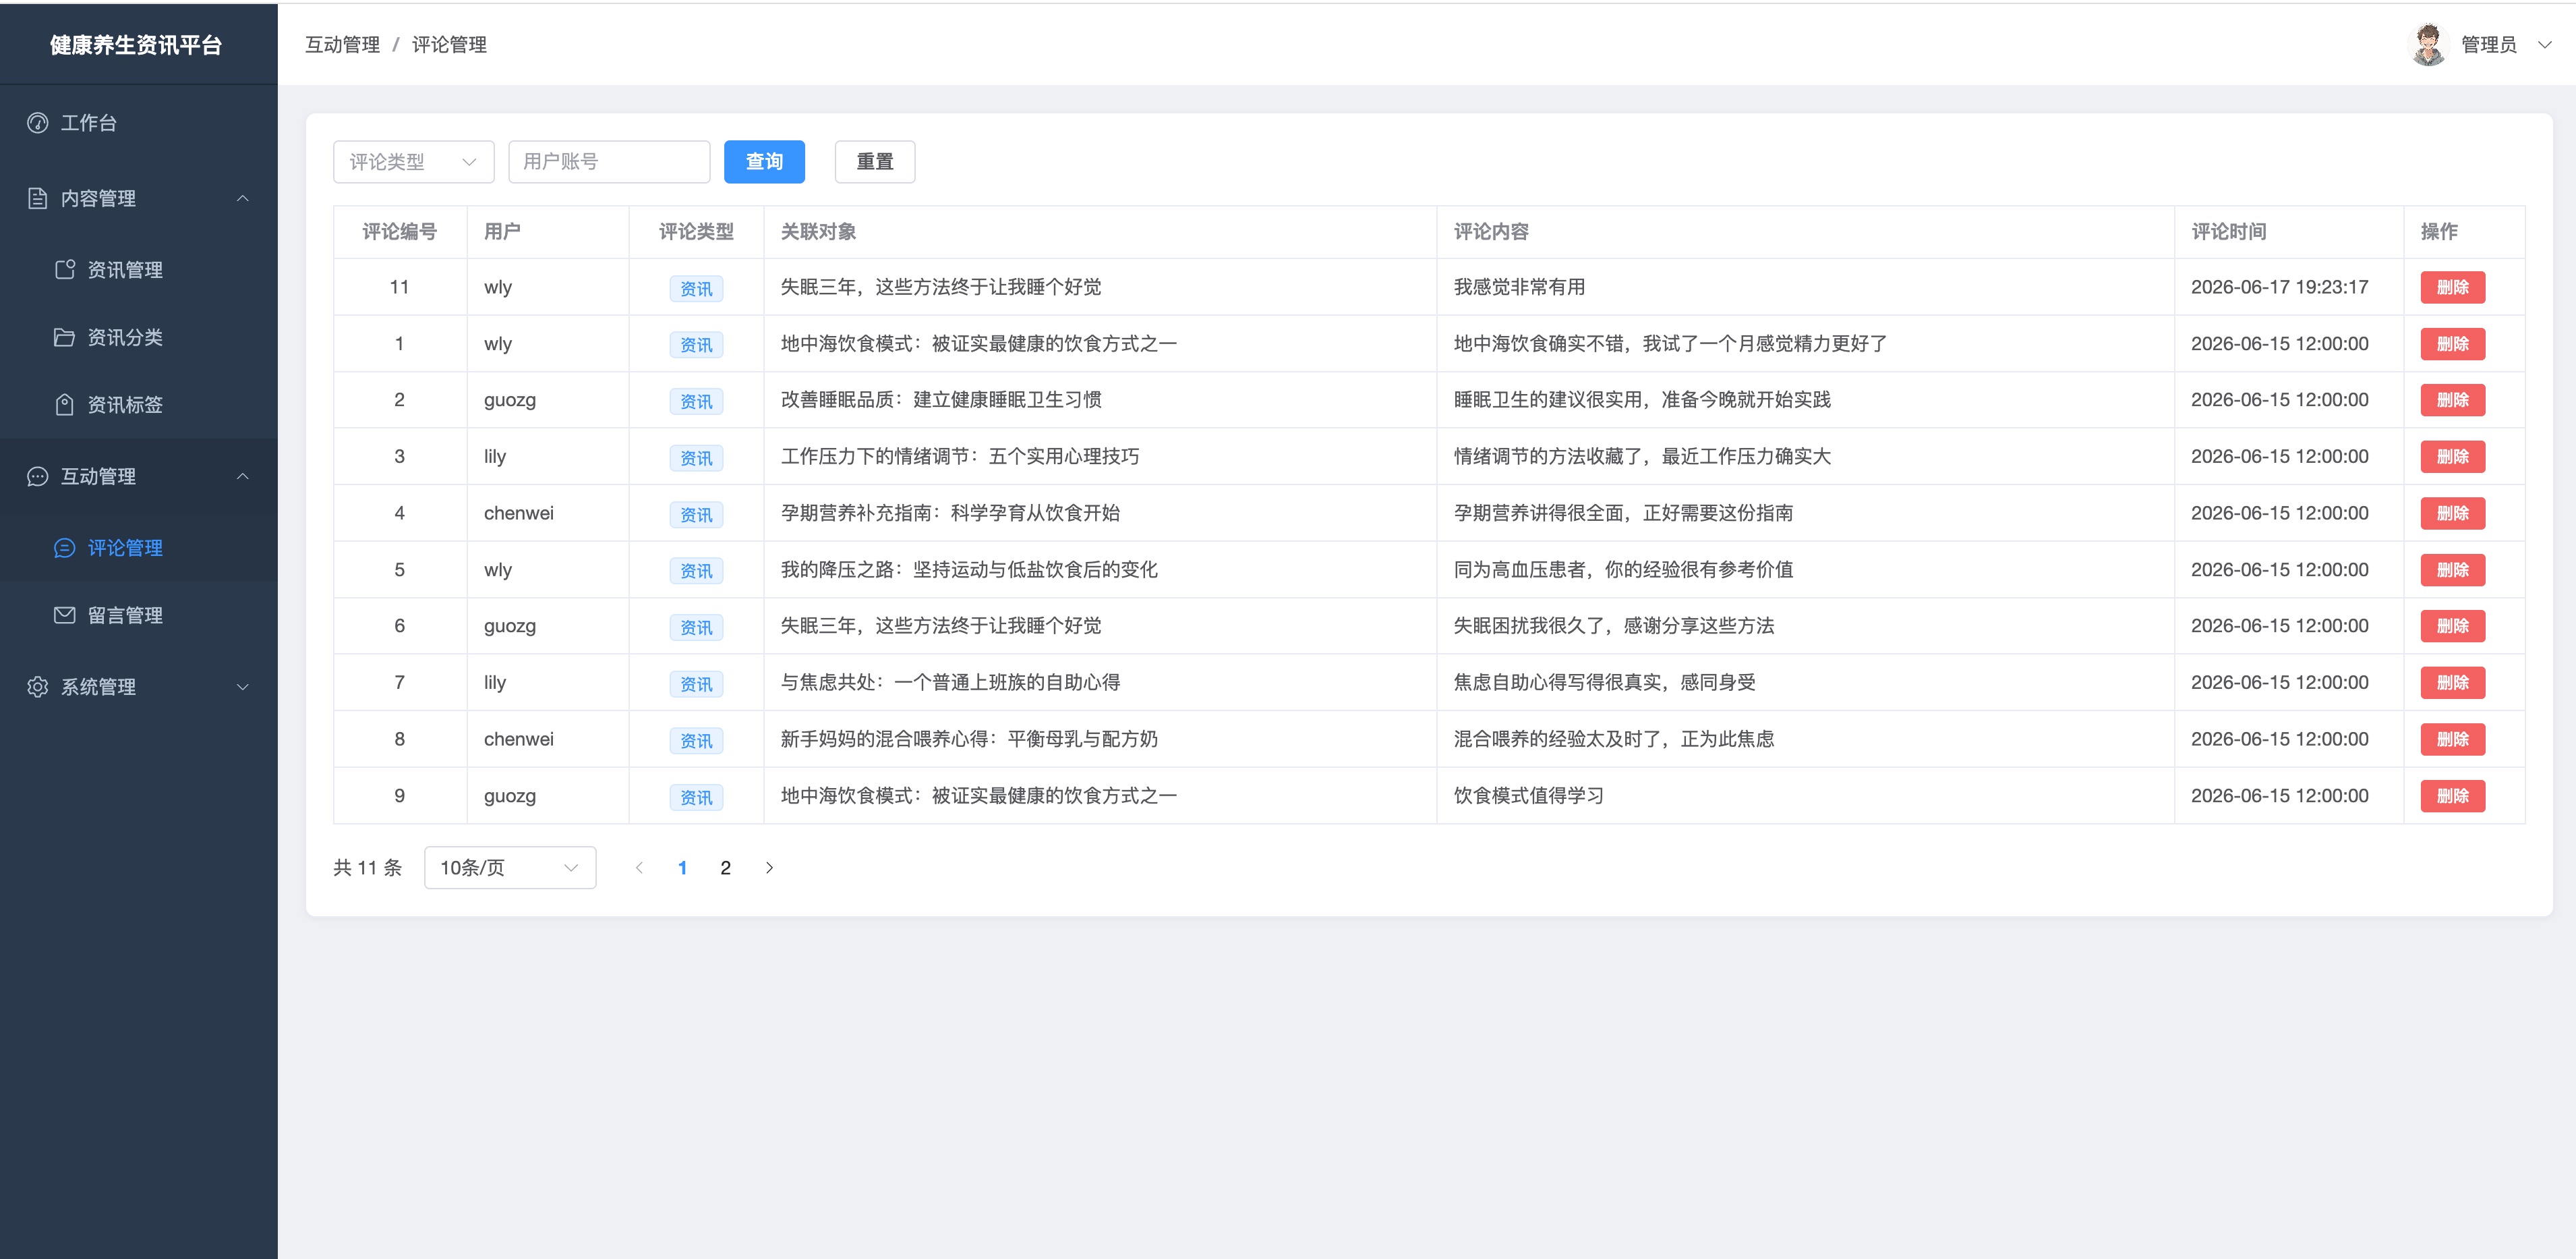2576x1259 pixels.
Task: Go to next page arrow
Action: tap(769, 868)
